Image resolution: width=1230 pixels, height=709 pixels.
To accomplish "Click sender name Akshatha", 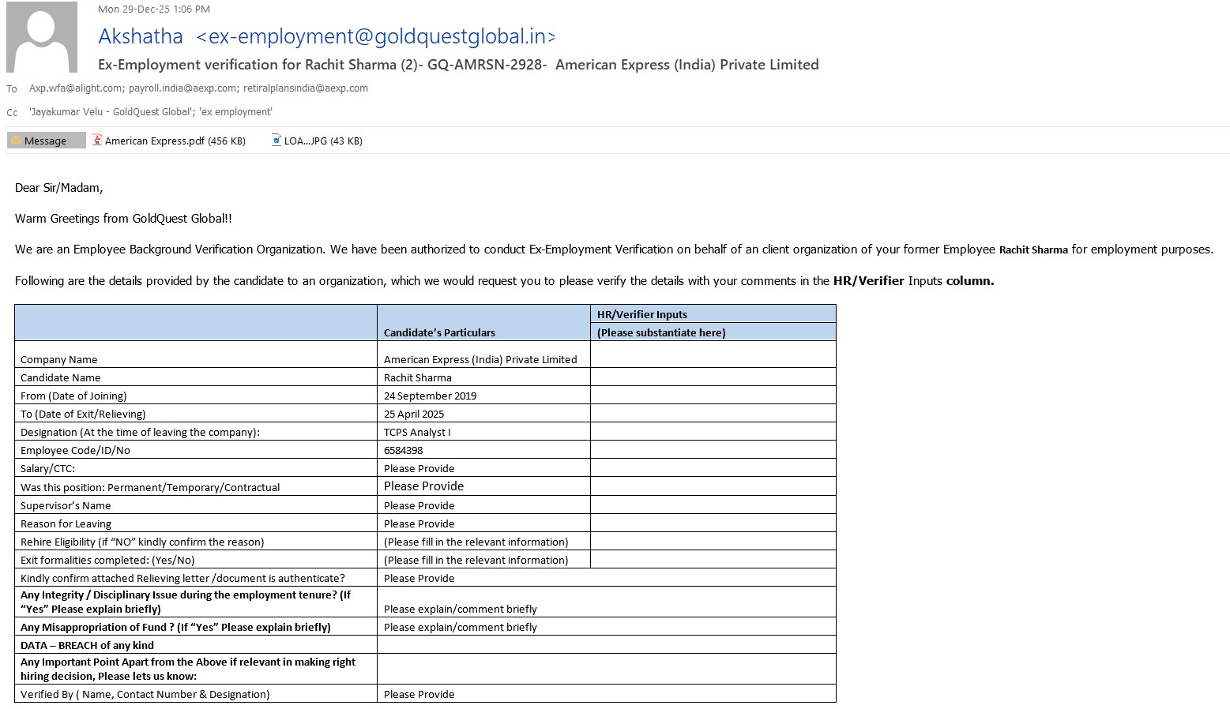I will tap(141, 36).
